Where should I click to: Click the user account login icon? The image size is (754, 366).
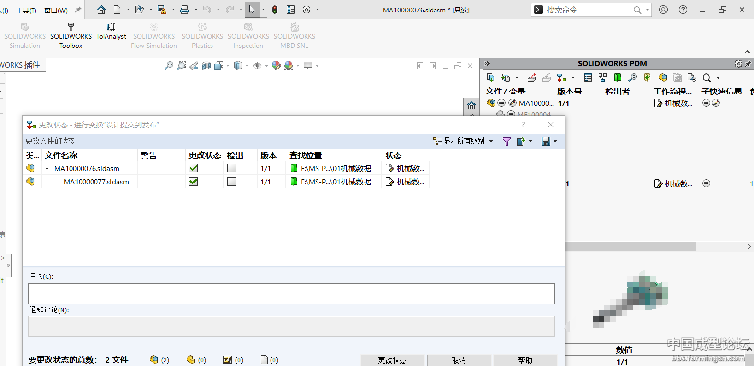point(663,10)
